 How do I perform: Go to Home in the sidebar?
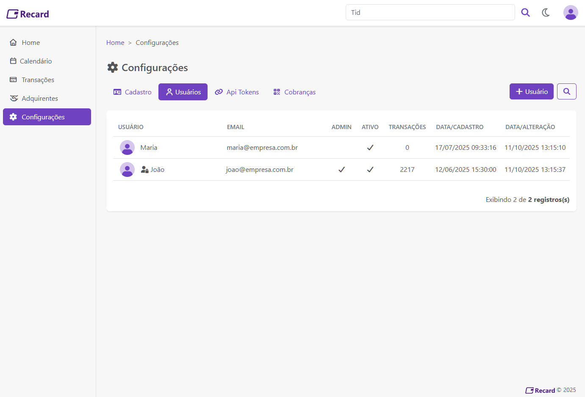coord(30,43)
